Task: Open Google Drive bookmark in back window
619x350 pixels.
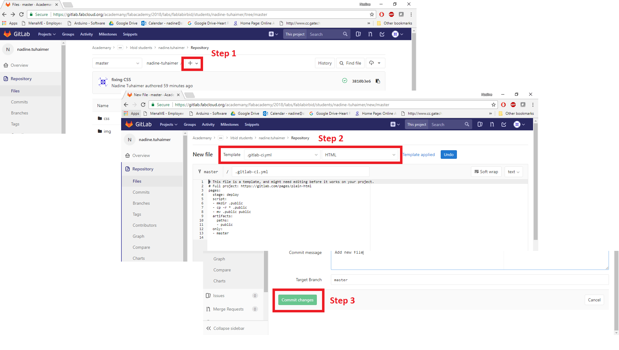Action: (124, 23)
